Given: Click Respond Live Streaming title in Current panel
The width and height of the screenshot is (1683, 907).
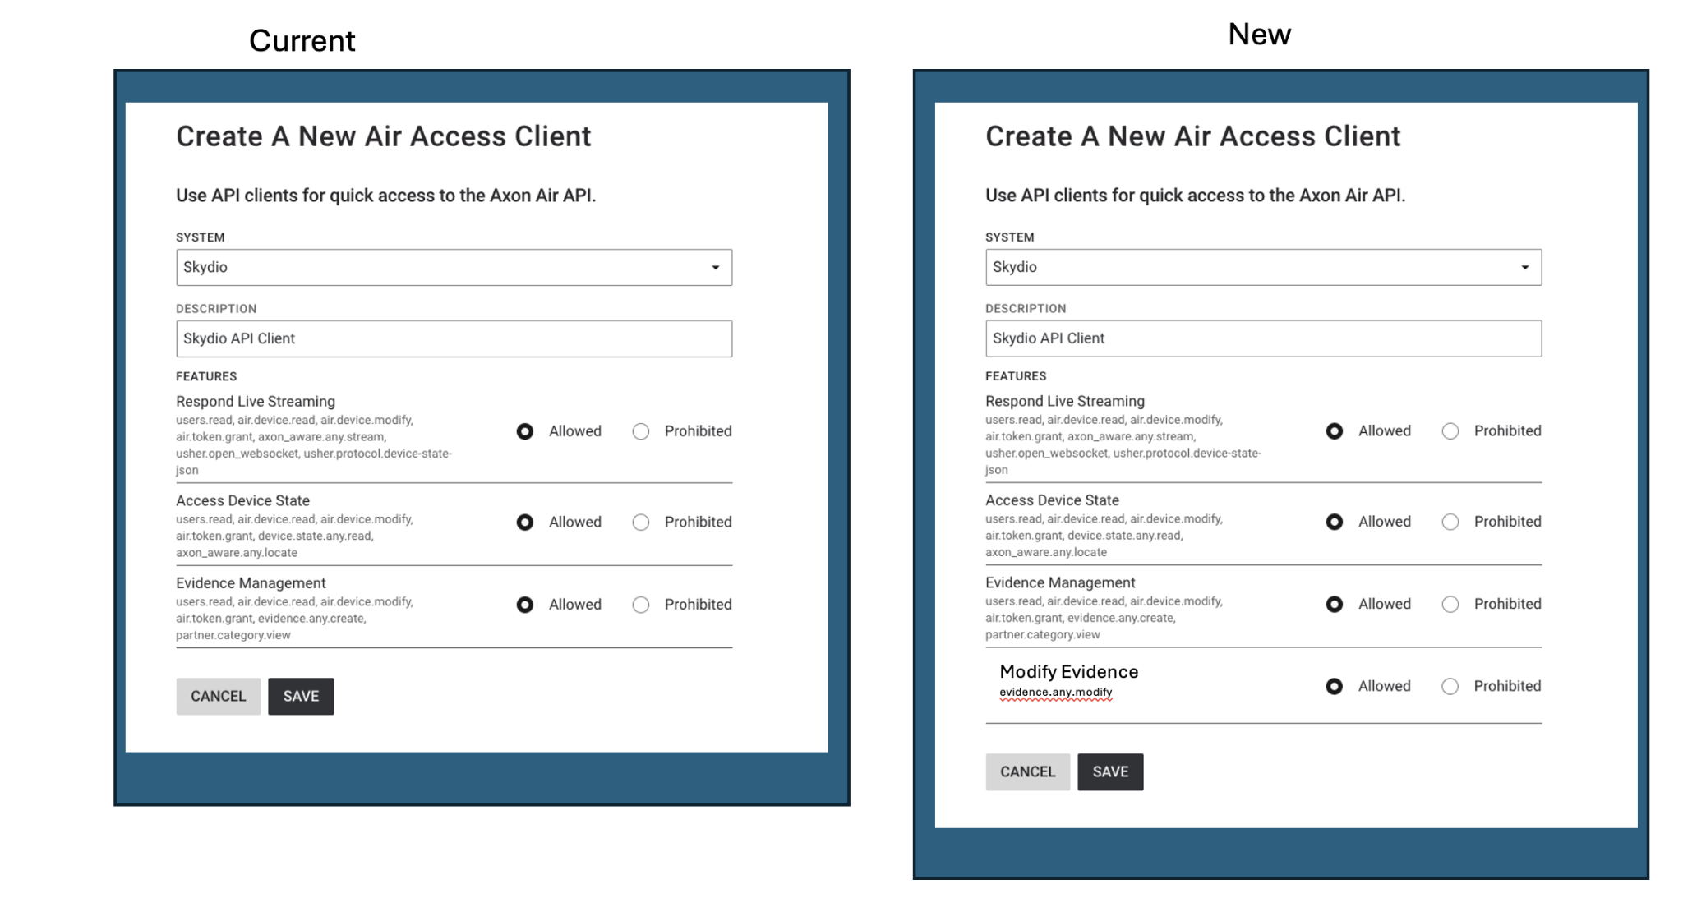Looking at the screenshot, I should point(256,401).
